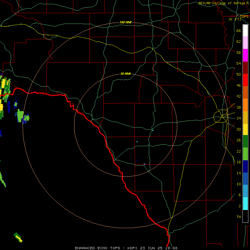Click the 50 legend value label
Screen dimensions: 250x250
[x=239, y=74]
